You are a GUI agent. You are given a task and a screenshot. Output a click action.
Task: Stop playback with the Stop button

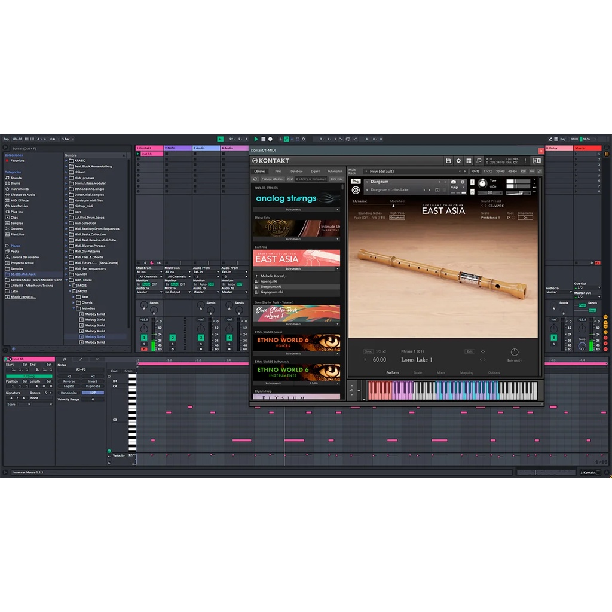[263, 139]
